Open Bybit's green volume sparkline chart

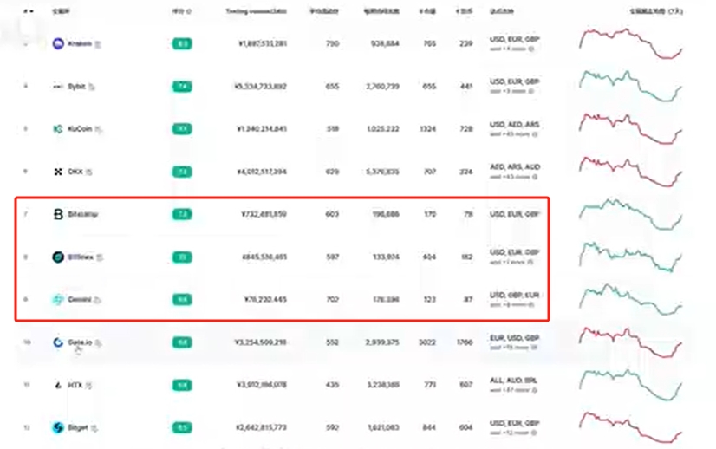[x=630, y=87]
